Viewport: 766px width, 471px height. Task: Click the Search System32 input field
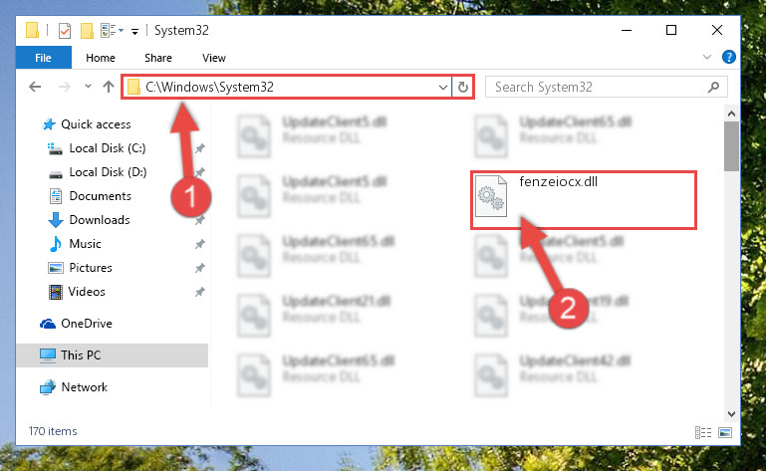(599, 88)
